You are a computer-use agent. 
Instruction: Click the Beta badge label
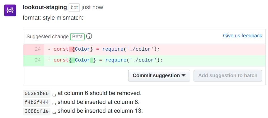click(77, 37)
